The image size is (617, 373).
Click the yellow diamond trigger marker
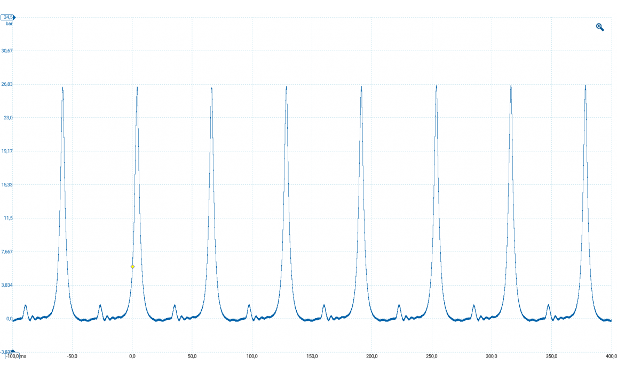[132, 266]
